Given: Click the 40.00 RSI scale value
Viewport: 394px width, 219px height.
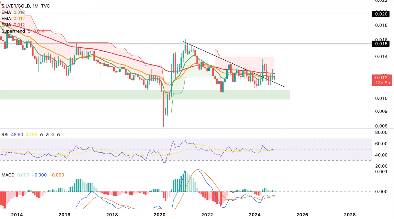Looking at the screenshot, I should (x=382, y=155).
